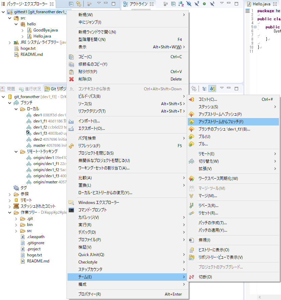281x300 pixels.
Task: Open Command Prompt コマンド・プロンプト menu item
Action: click(128, 210)
